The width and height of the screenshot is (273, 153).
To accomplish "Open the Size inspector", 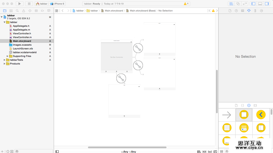I will click(255, 11).
